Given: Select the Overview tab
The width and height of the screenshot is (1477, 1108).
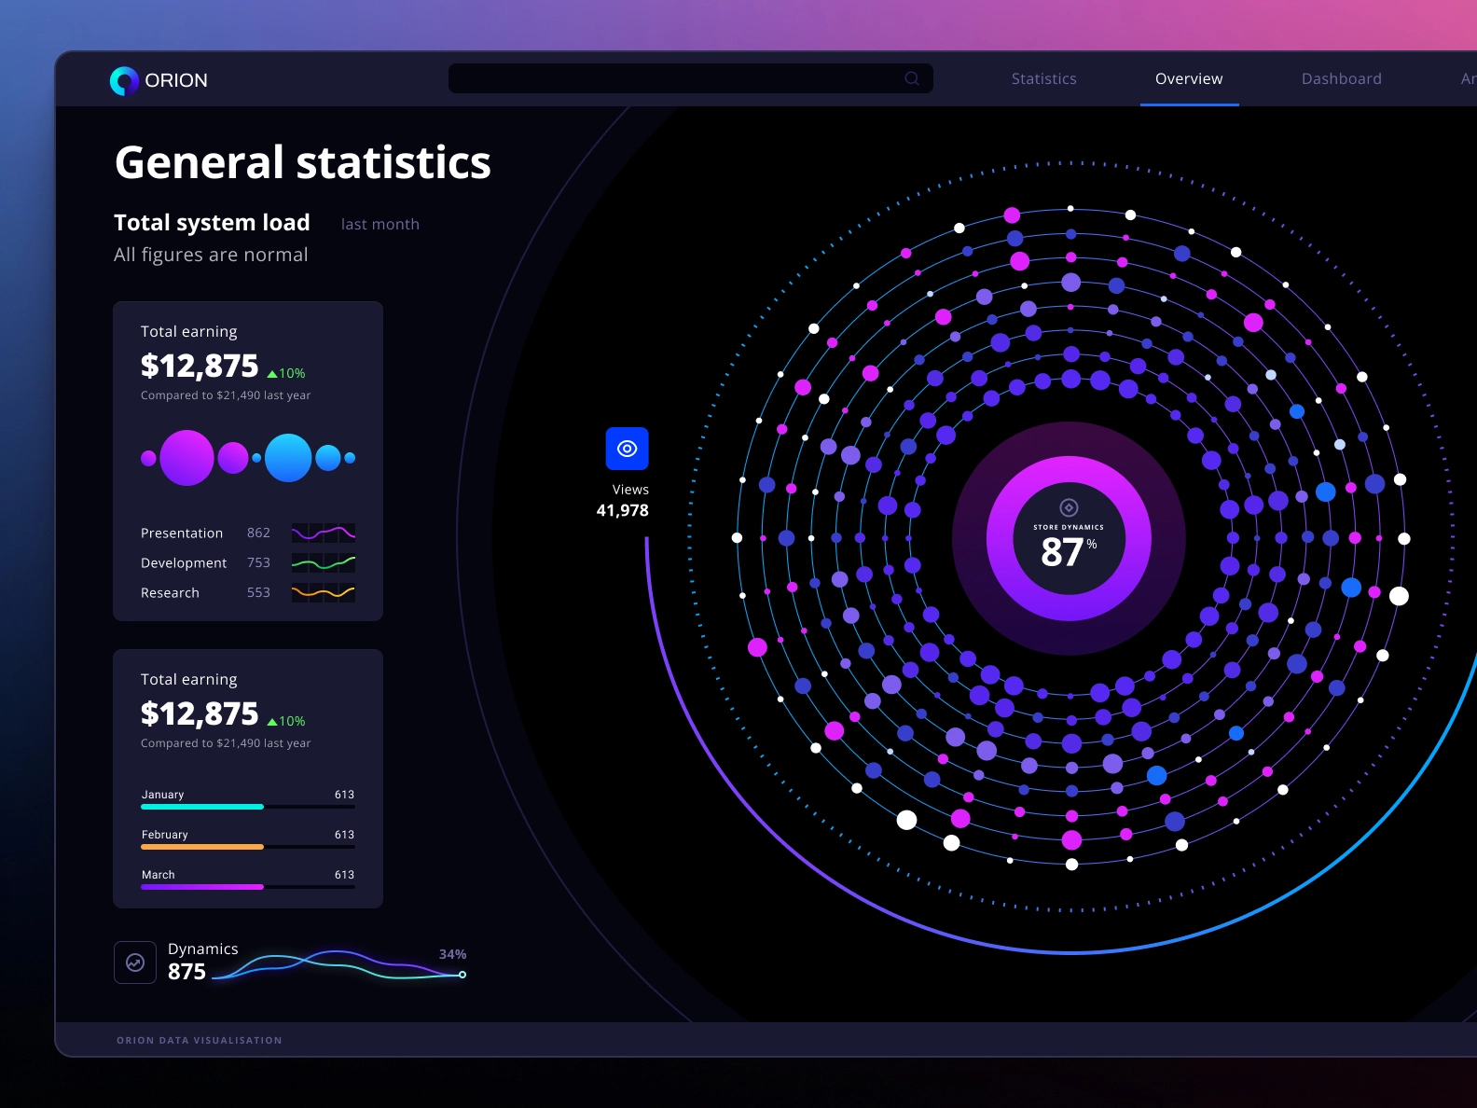Looking at the screenshot, I should (x=1188, y=79).
